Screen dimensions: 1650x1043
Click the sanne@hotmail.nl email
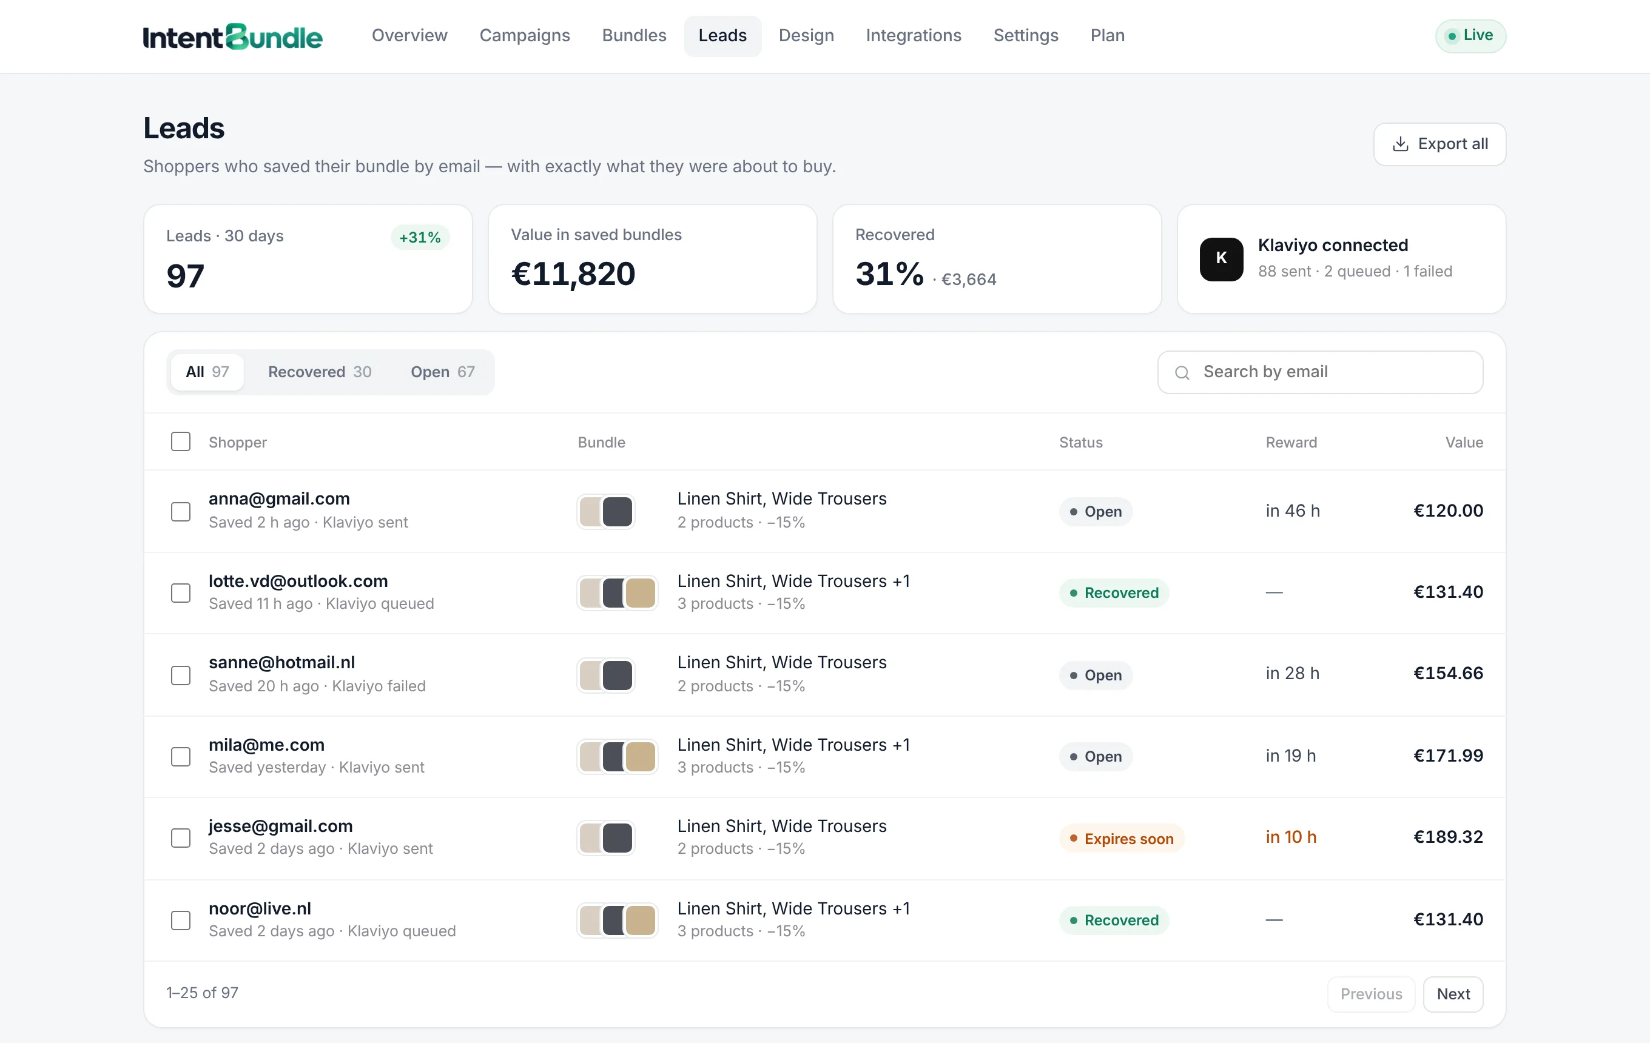click(x=281, y=662)
